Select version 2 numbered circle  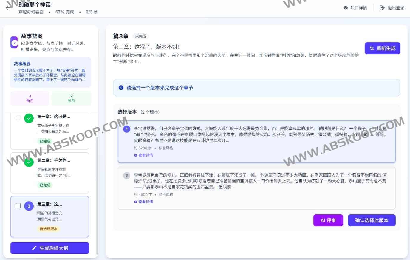coord(127,175)
